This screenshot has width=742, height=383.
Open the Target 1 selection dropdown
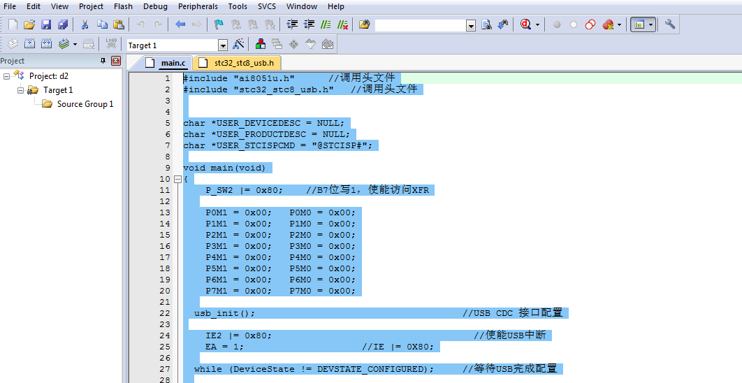click(223, 45)
